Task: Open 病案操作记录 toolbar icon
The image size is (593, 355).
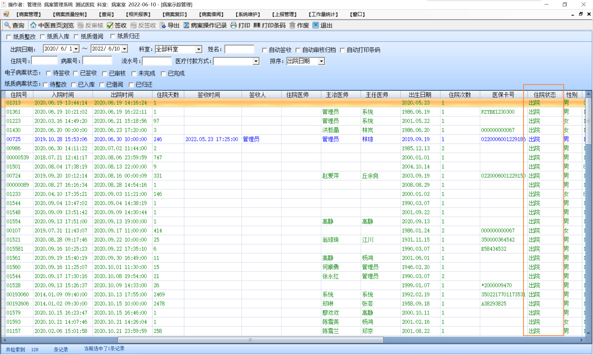Action: click(x=186, y=25)
